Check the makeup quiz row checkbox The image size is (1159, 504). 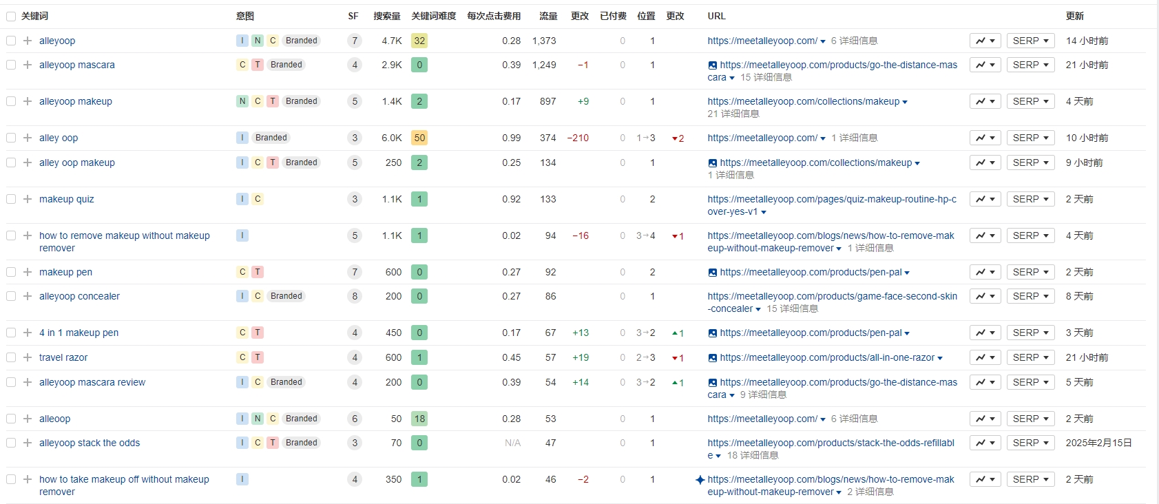(x=11, y=199)
